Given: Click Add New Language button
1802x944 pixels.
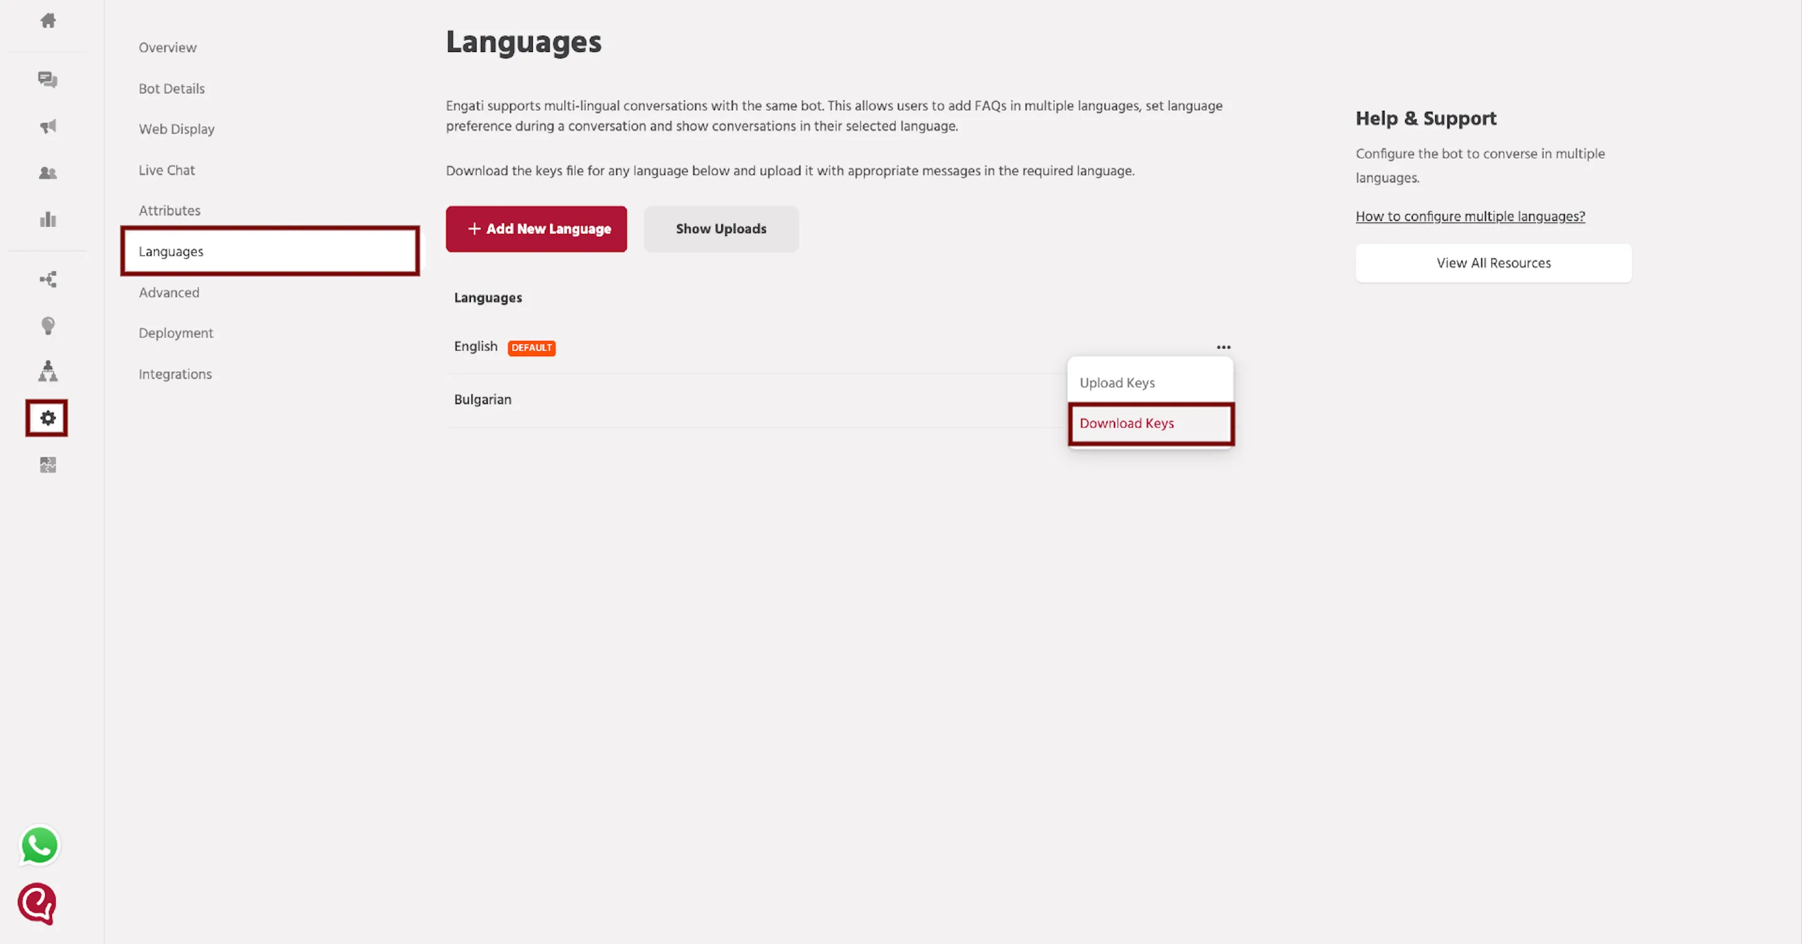Looking at the screenshot, I should tap(537, 228).
